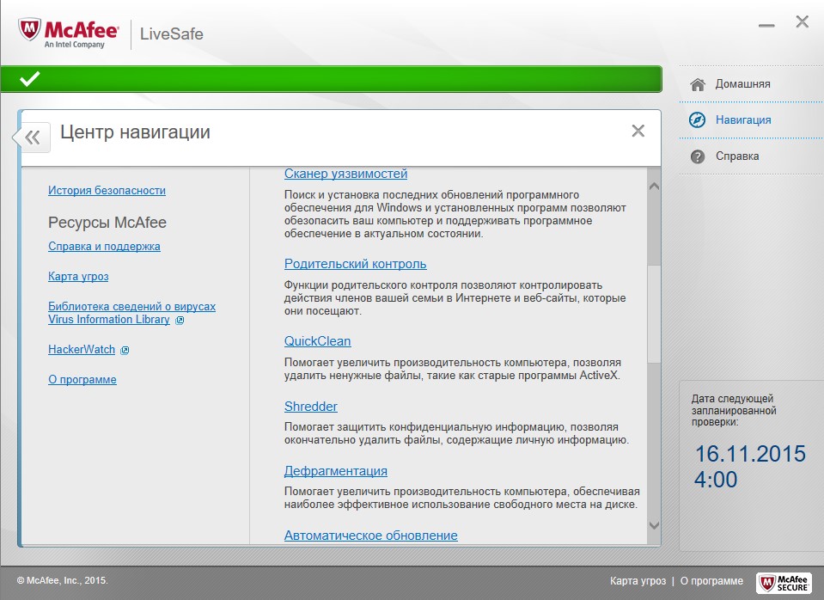Open Родительский контроль feature
Image resolution: width=824 pixels, height=600 pixels.
pyautogui.click(x=355, y=263)
